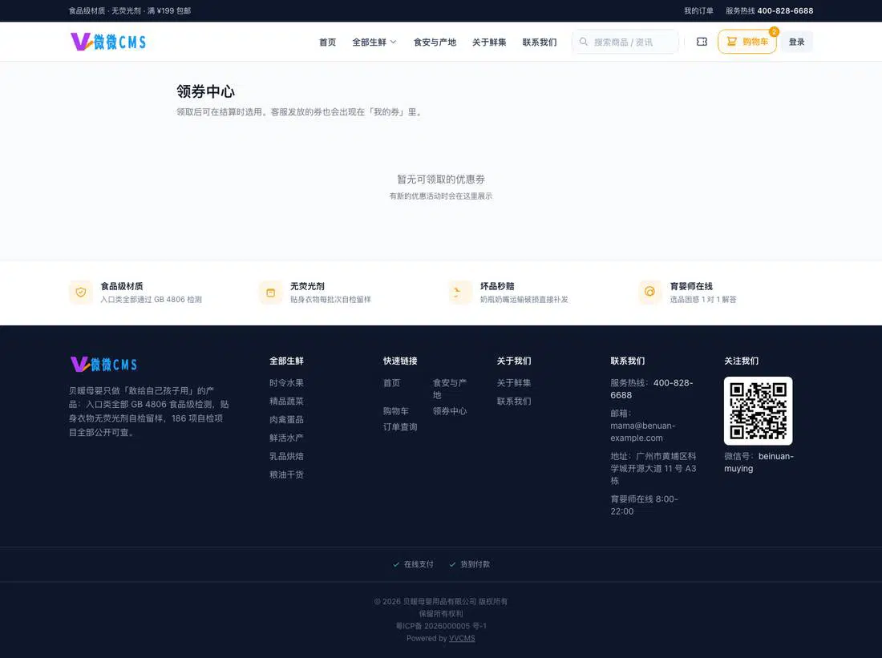882x658 pixels.
Task: Click the footer 地址 广州市黄埔区 text
Action: [653, 469]
